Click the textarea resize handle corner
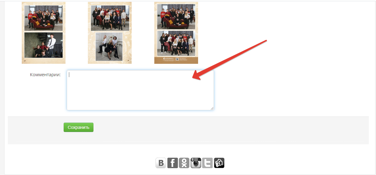The height and width of the screenshot is (175, 376). (212, 108)
